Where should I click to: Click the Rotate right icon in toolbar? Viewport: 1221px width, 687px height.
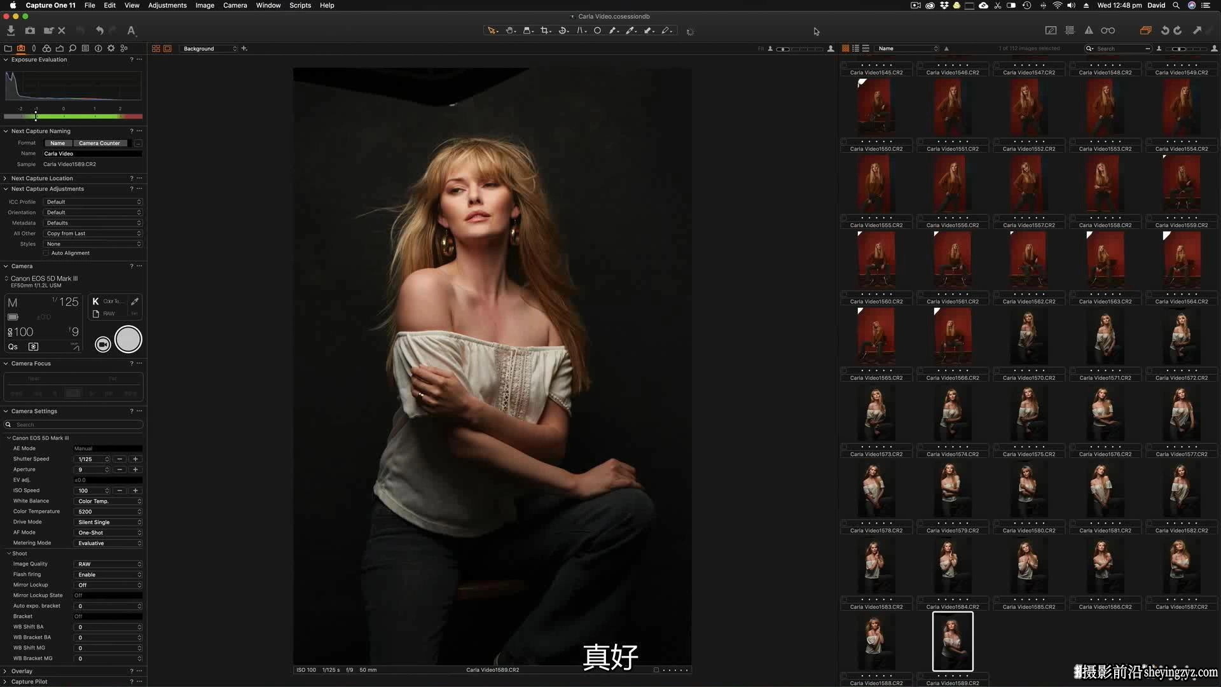point(1178,31)
